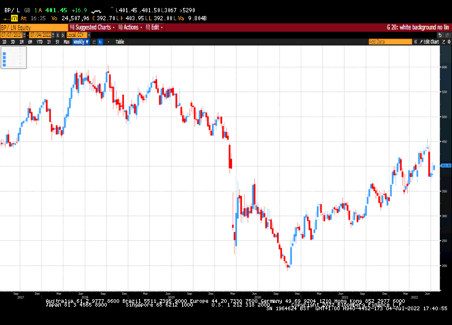The height and width of the screenshot is (325, 452).
Task: Switch to line chart type icon
Action: pyautogui.click(x=94, y=42)
